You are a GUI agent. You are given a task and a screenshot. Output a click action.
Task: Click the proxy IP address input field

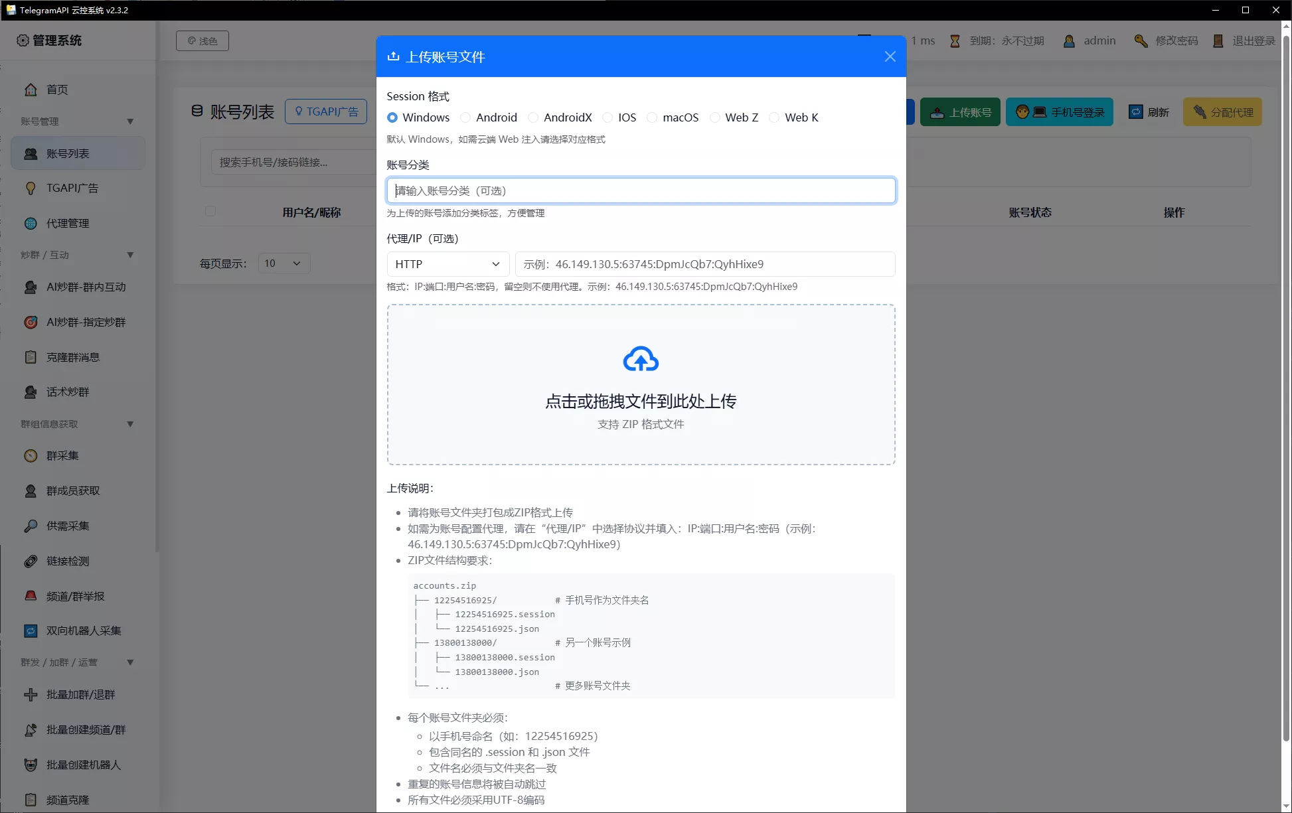tap(705, 264)
